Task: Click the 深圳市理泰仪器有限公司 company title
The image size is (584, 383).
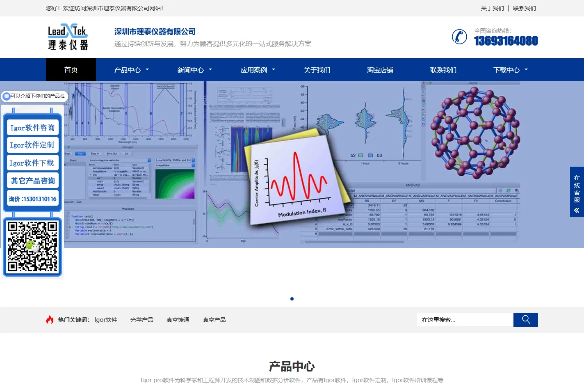Action: point(155,32)
